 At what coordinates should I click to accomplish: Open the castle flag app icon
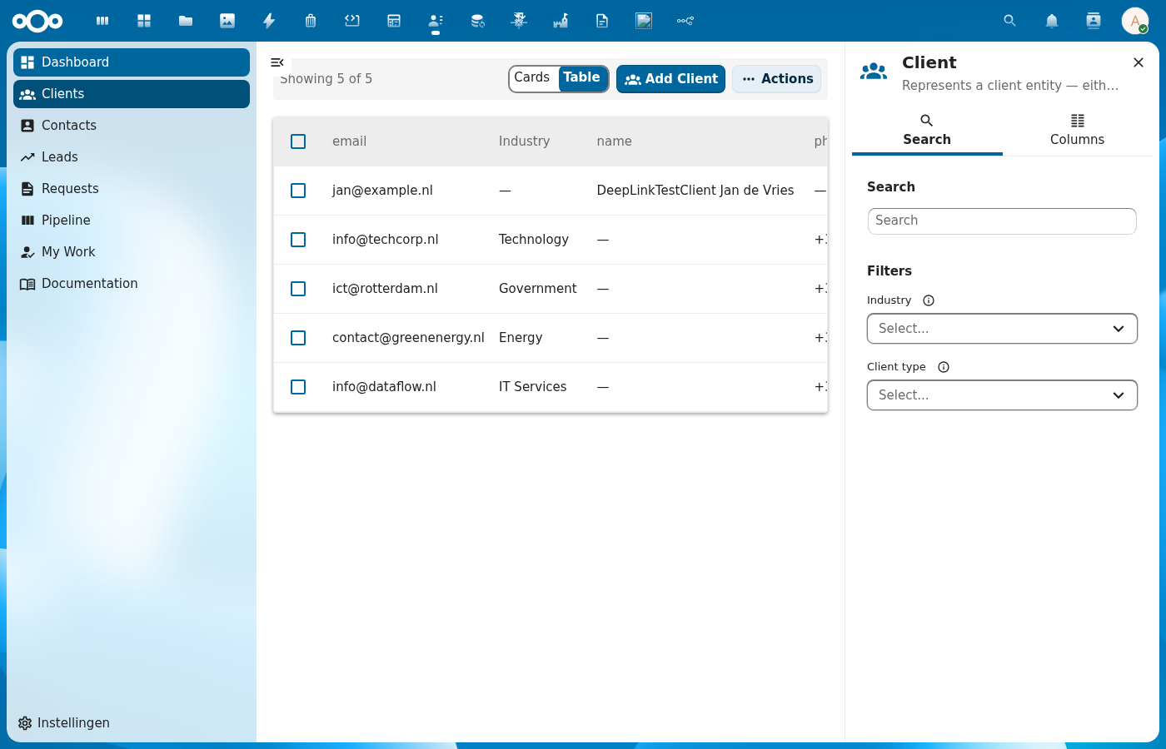[561, 21]
